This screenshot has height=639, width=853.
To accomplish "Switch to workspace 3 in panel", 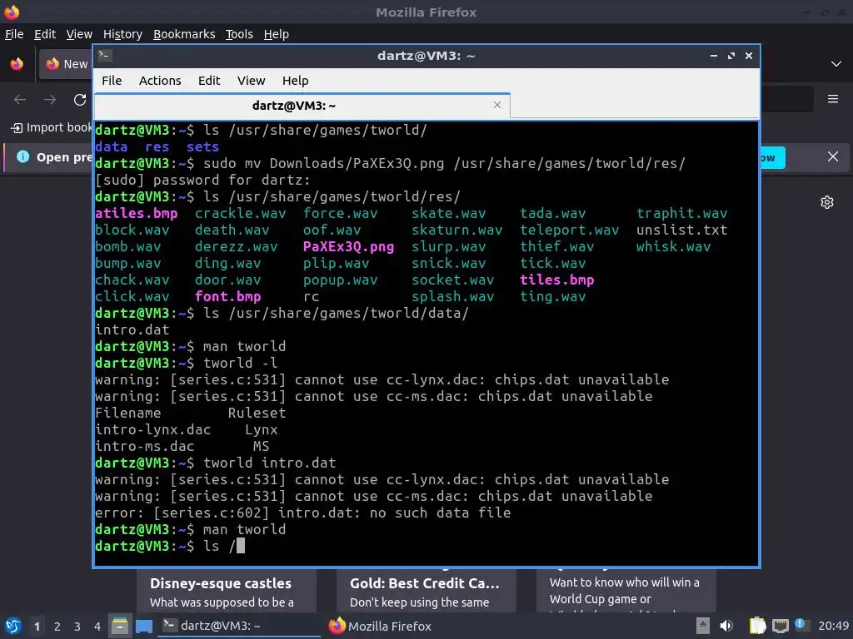I will [77, 627].
